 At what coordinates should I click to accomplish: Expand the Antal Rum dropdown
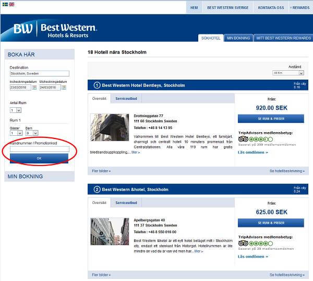point(16,110)
